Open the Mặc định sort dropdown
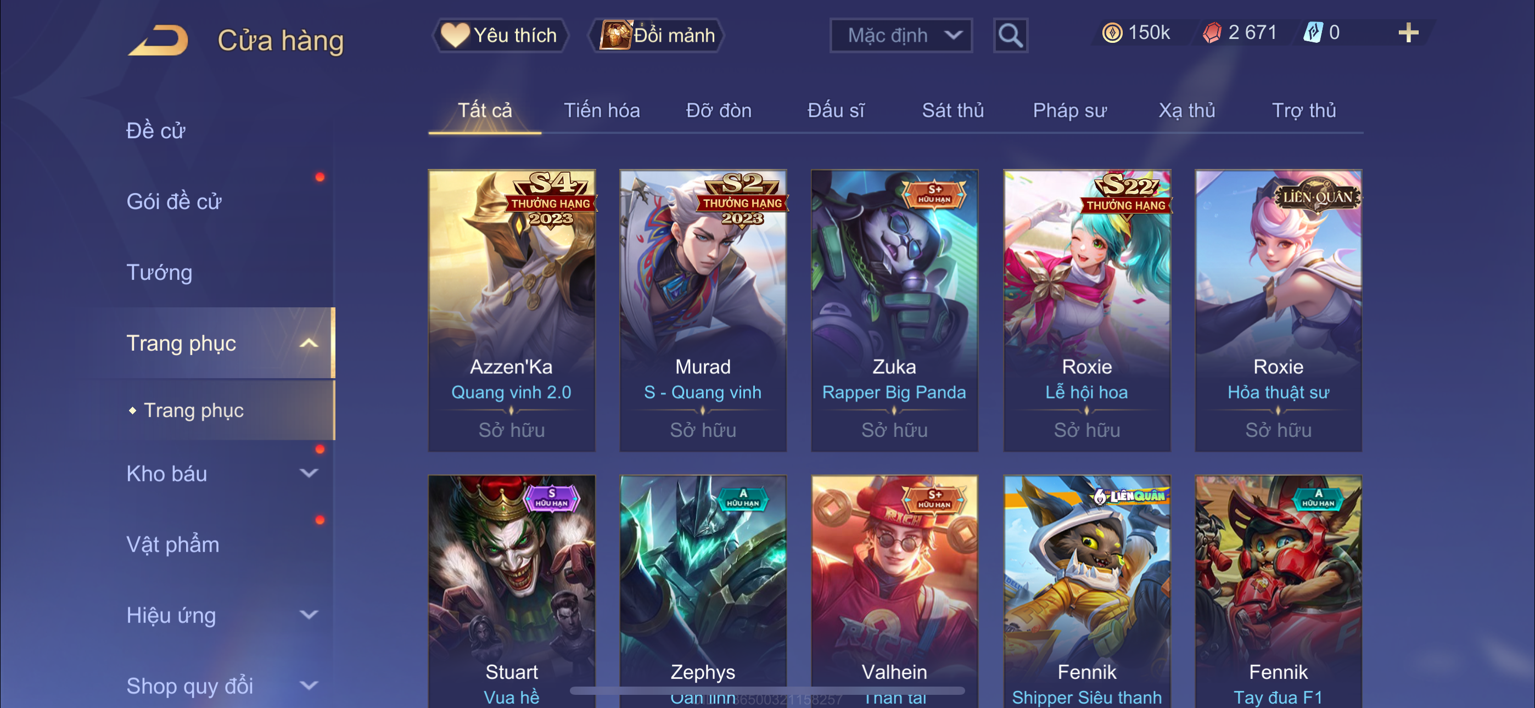The width and height of the screenshot is (1535, 708). coord(900,36)
